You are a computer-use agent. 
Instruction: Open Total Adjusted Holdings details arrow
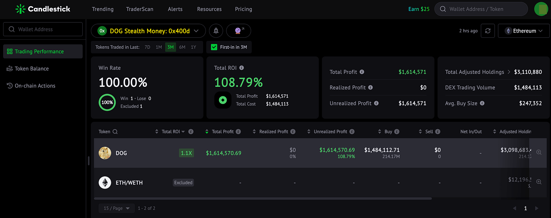(x=509, y=72)
